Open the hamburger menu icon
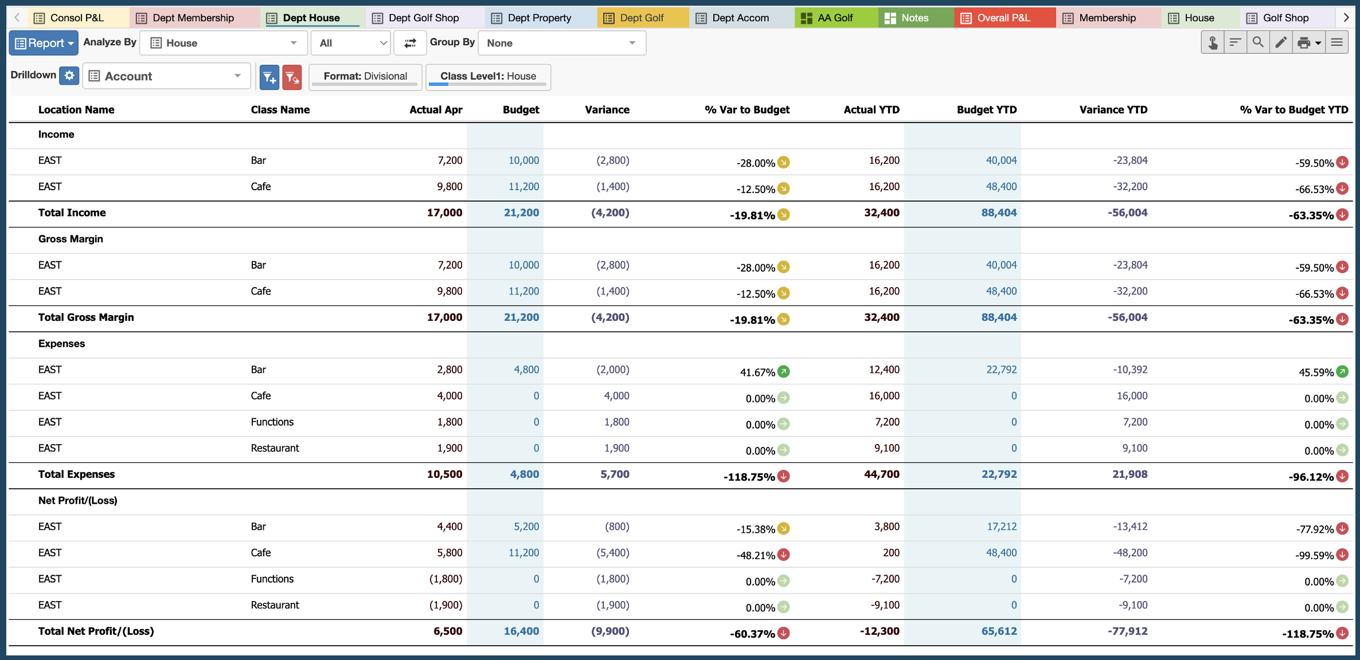Image resolution: width=1360 pixels, height=660 pixels. coord(1336,43)
